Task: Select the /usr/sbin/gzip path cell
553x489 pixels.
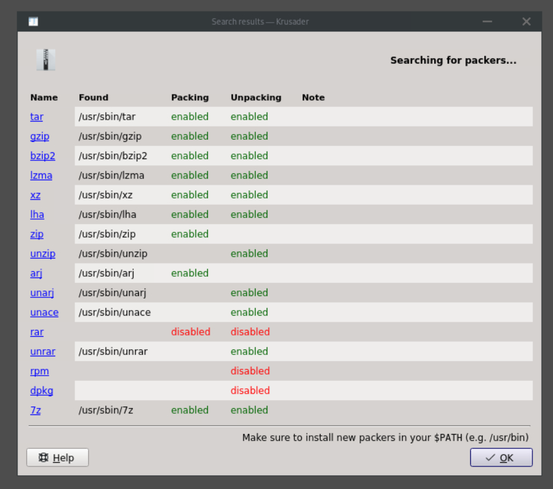Action: pos(110,136)
